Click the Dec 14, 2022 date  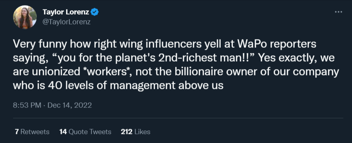(x=70, y=105)
